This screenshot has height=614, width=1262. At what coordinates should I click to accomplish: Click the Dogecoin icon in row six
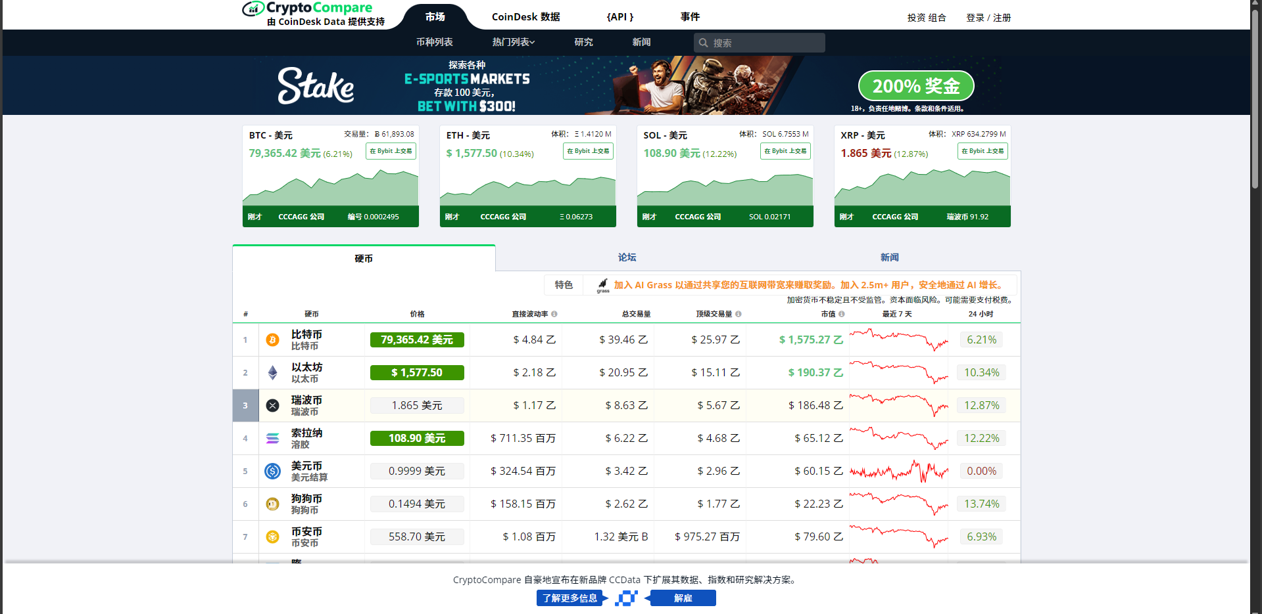[272, 504]
